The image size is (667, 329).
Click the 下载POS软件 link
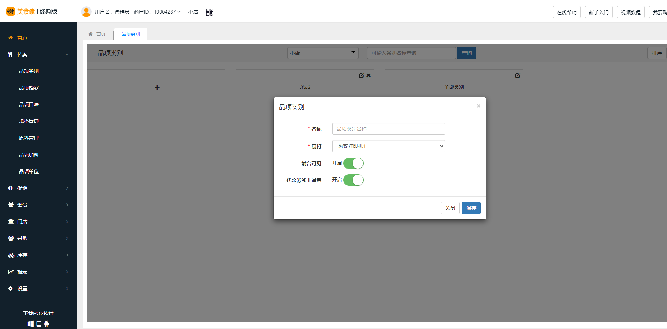tap(38, 313)
